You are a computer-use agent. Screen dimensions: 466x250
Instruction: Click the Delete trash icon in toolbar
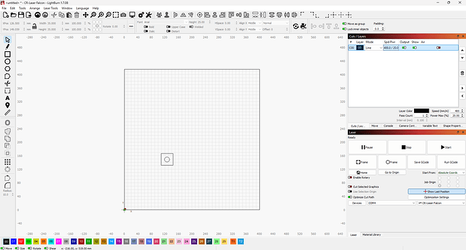pyautogui.click(x=77, y=15)
